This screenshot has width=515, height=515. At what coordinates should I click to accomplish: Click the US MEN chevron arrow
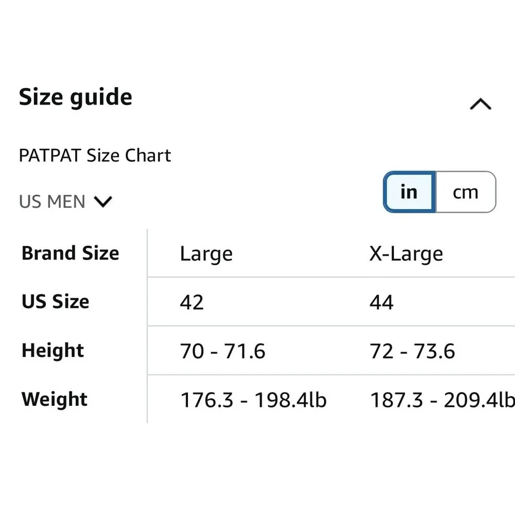pos(103,201)
